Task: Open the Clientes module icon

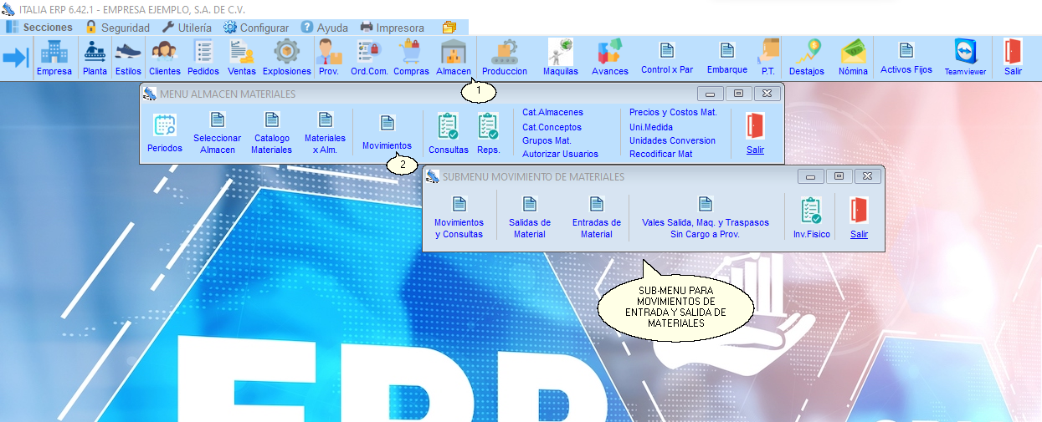Action: (x=165, y=58)
